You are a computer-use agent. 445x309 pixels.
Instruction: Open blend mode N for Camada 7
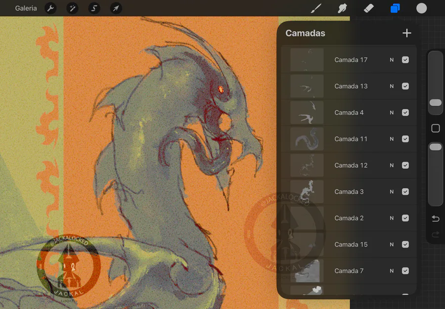pos(392,271)
